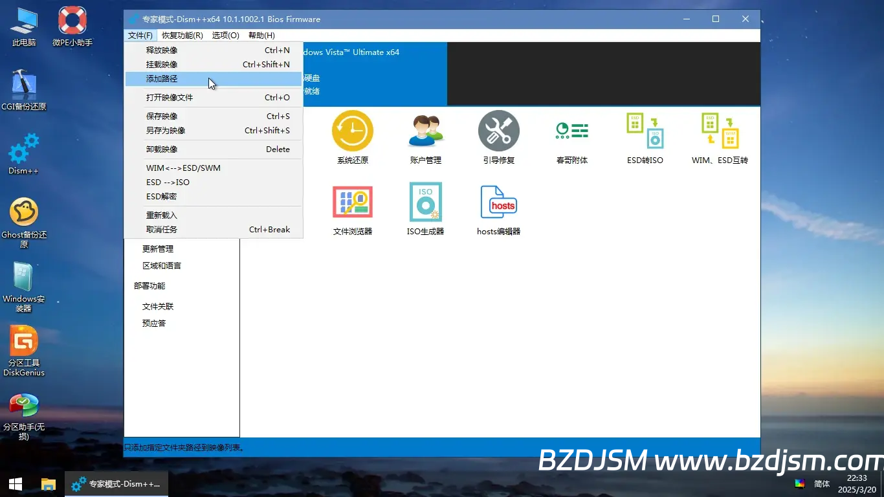Select 更新管理 in sidebar
Image resolution: width=884 pixels, height=497 pixels.
(158, 249)
